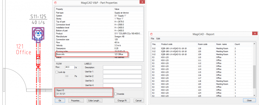Open the File menu in Report window
259x105 pixels.
coord(153,39)
